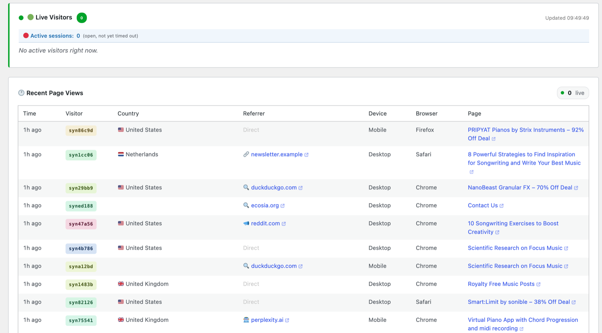
Task: Select visitor badge syned188
Action: click(81, 206)
